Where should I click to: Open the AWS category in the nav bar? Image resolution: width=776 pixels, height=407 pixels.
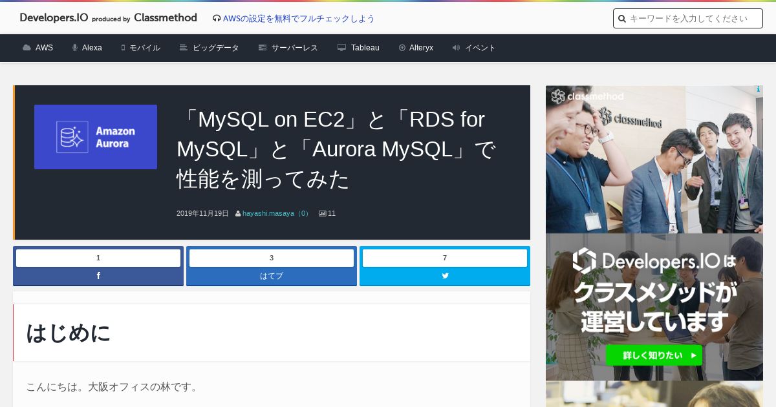click(44, 48)
